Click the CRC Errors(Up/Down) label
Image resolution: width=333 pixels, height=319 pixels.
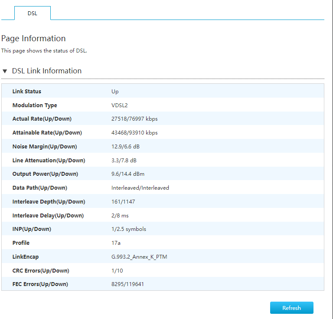(x=41, y=271)
